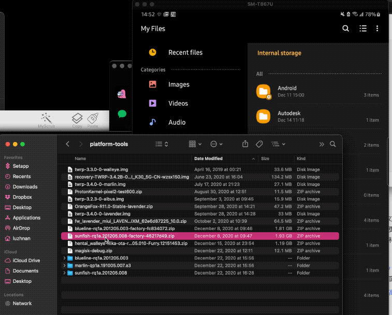Click the Copy toolbar icon

coord(77,120)
